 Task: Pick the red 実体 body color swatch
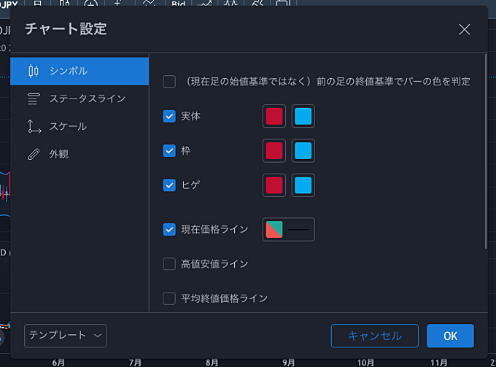[x=274, y=116]
